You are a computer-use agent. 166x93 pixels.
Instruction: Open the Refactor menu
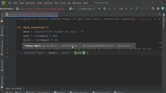[49, 3]
